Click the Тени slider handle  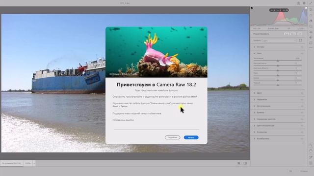[278, 75]
